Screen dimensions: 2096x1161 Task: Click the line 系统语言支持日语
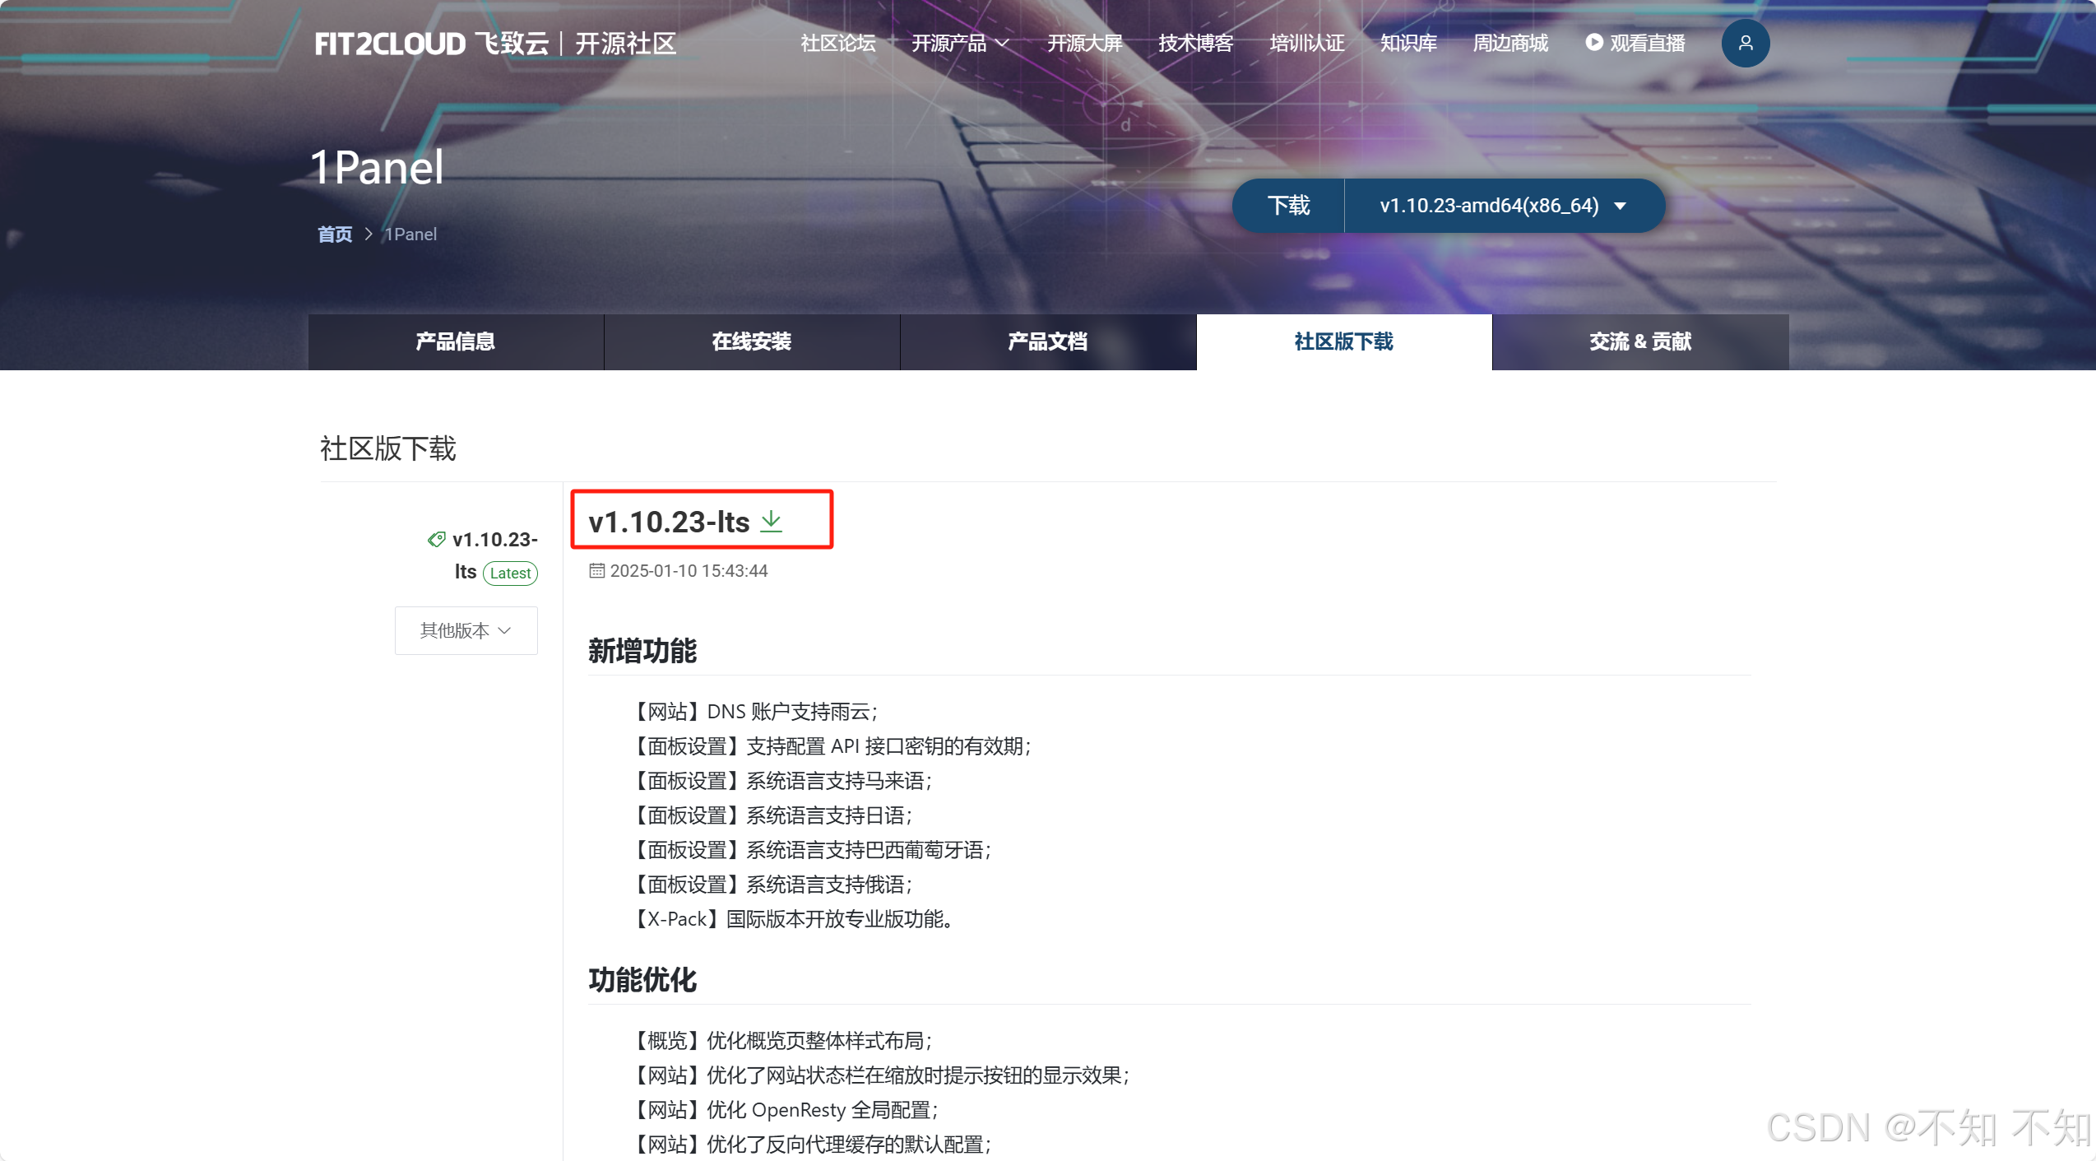(x=771, y=815)
